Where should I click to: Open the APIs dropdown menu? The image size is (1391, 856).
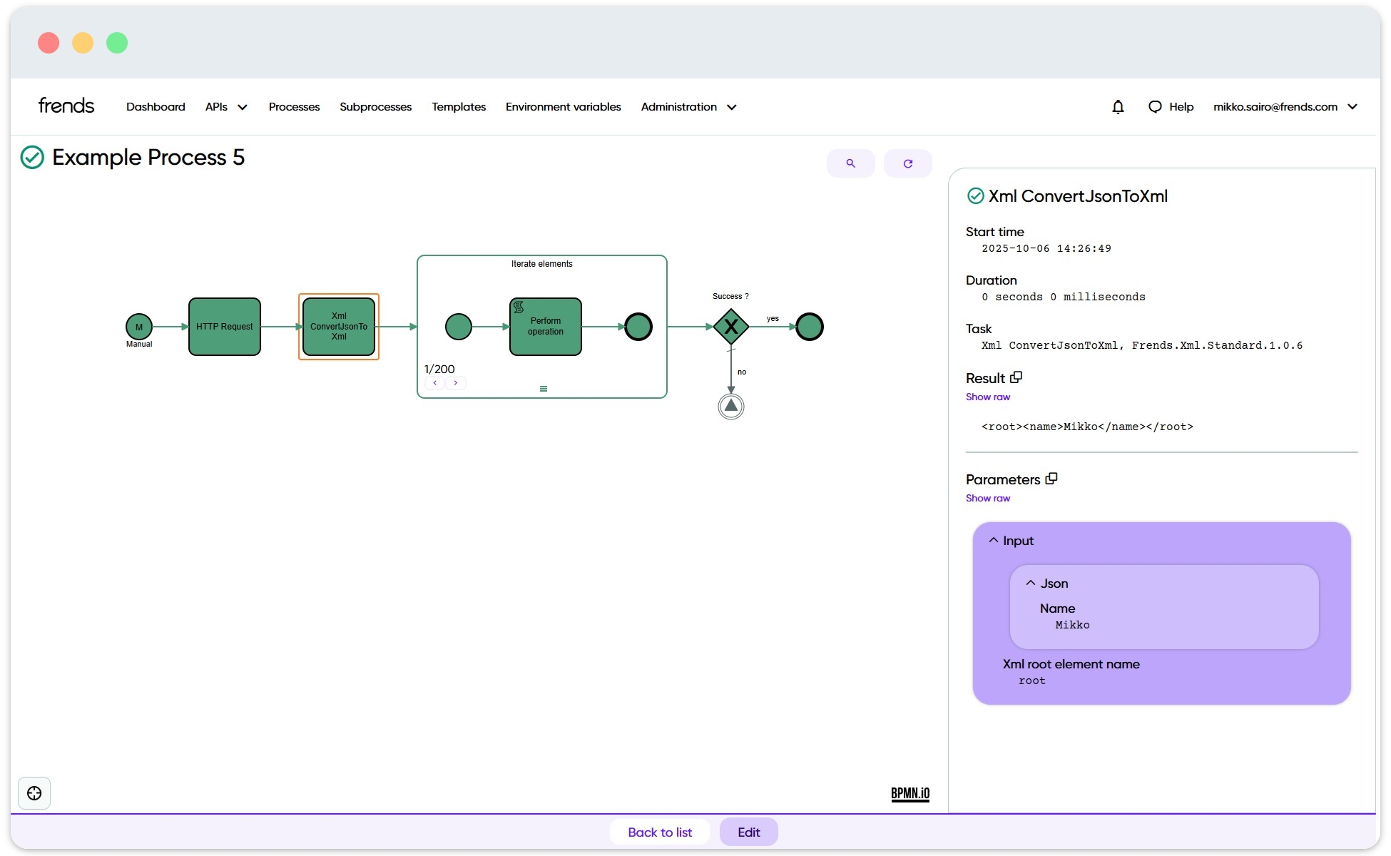point(225,107)
